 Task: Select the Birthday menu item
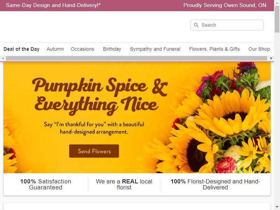coord(112,49)
